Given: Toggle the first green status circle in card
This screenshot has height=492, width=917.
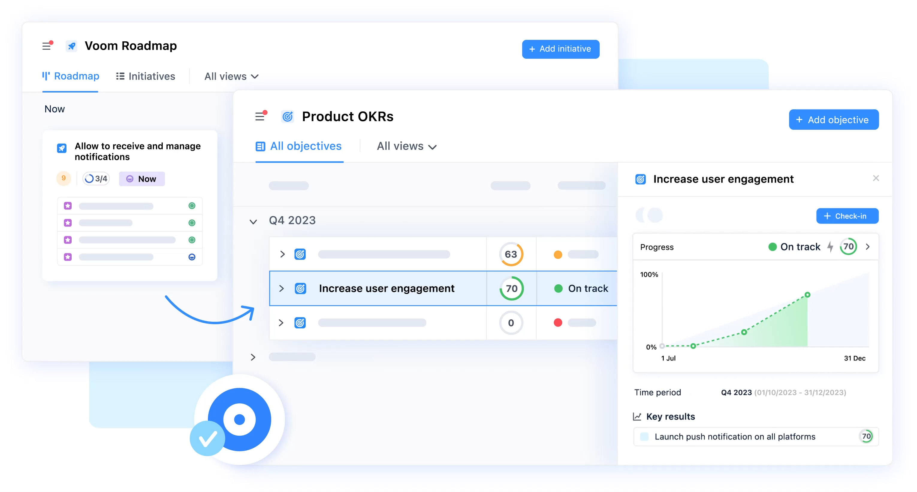Looking at the screenshot, I should click(x=192, y=206).
